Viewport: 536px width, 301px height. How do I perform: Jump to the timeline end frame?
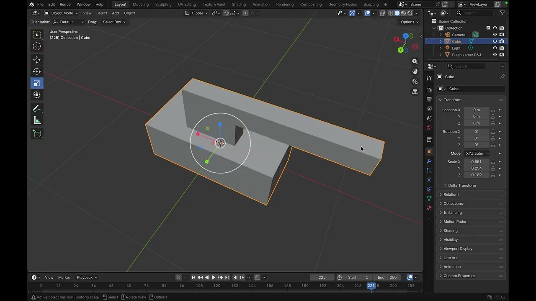click(227, 278)
